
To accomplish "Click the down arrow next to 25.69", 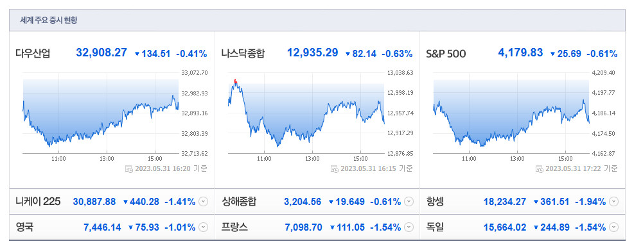I will coord(552,54).
